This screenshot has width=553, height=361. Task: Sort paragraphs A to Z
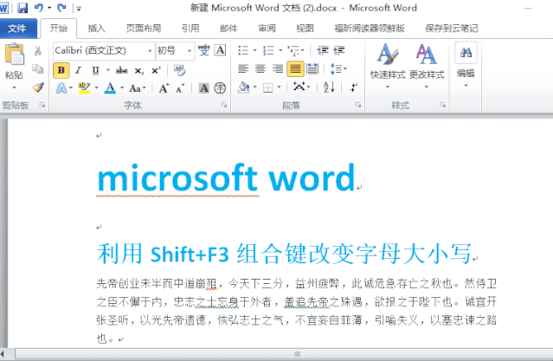pyautogui.click(x=329, y=87)
